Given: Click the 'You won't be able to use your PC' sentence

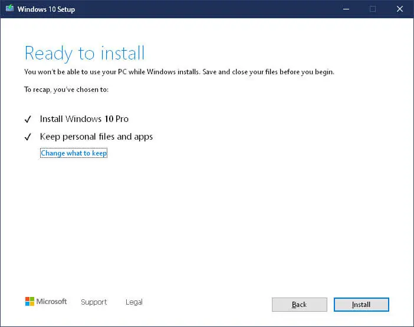Looking at the screenshot, I should (x=179, y=72).
